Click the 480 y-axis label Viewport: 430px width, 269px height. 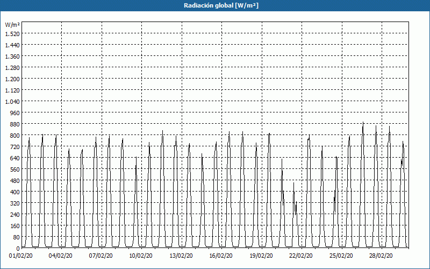point(15,181)
